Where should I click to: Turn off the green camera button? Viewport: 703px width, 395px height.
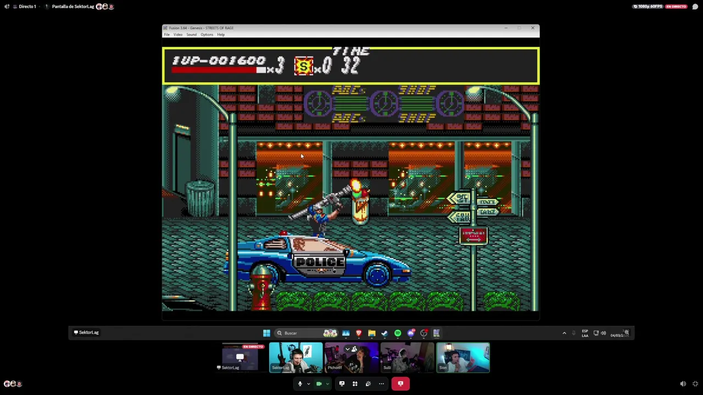pos(319,383)
